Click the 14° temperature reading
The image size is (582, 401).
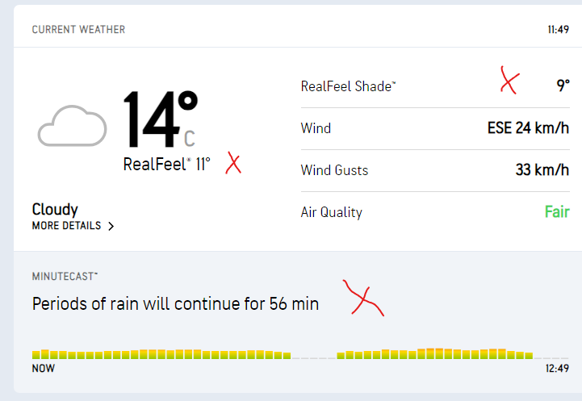click(x=161, y=119)
